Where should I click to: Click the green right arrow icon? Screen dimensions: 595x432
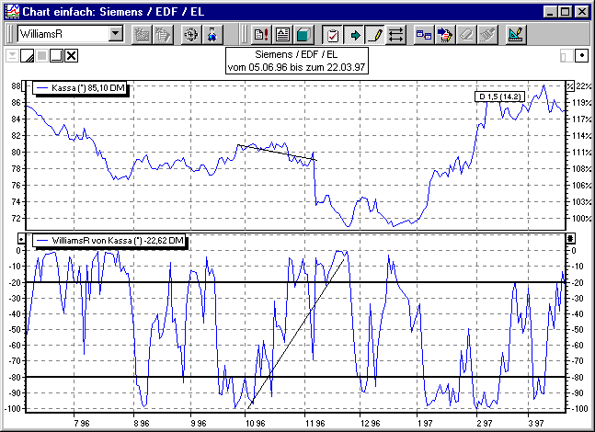click(354, 35)
